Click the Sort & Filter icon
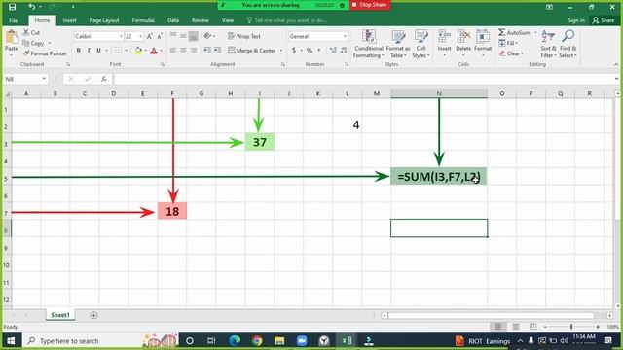The height and width of the screenshot is (350, 623). point(548,36)
